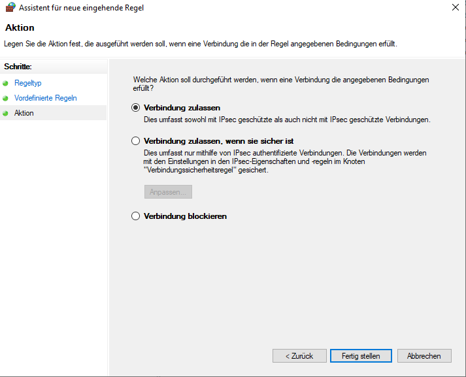The height and width of the screenshot is (377, 466).
Task: Select the Aktion step in sidebar
Action: coord(24,113)
